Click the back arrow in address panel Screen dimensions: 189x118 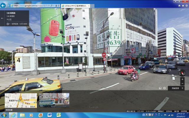pyautogui.click(x=2, y=18)
